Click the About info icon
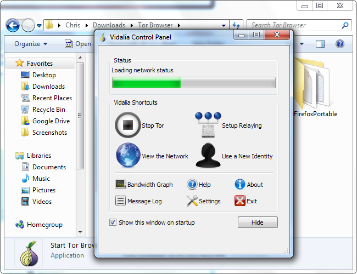Screen dimensions: 357x274 point(240,184)
